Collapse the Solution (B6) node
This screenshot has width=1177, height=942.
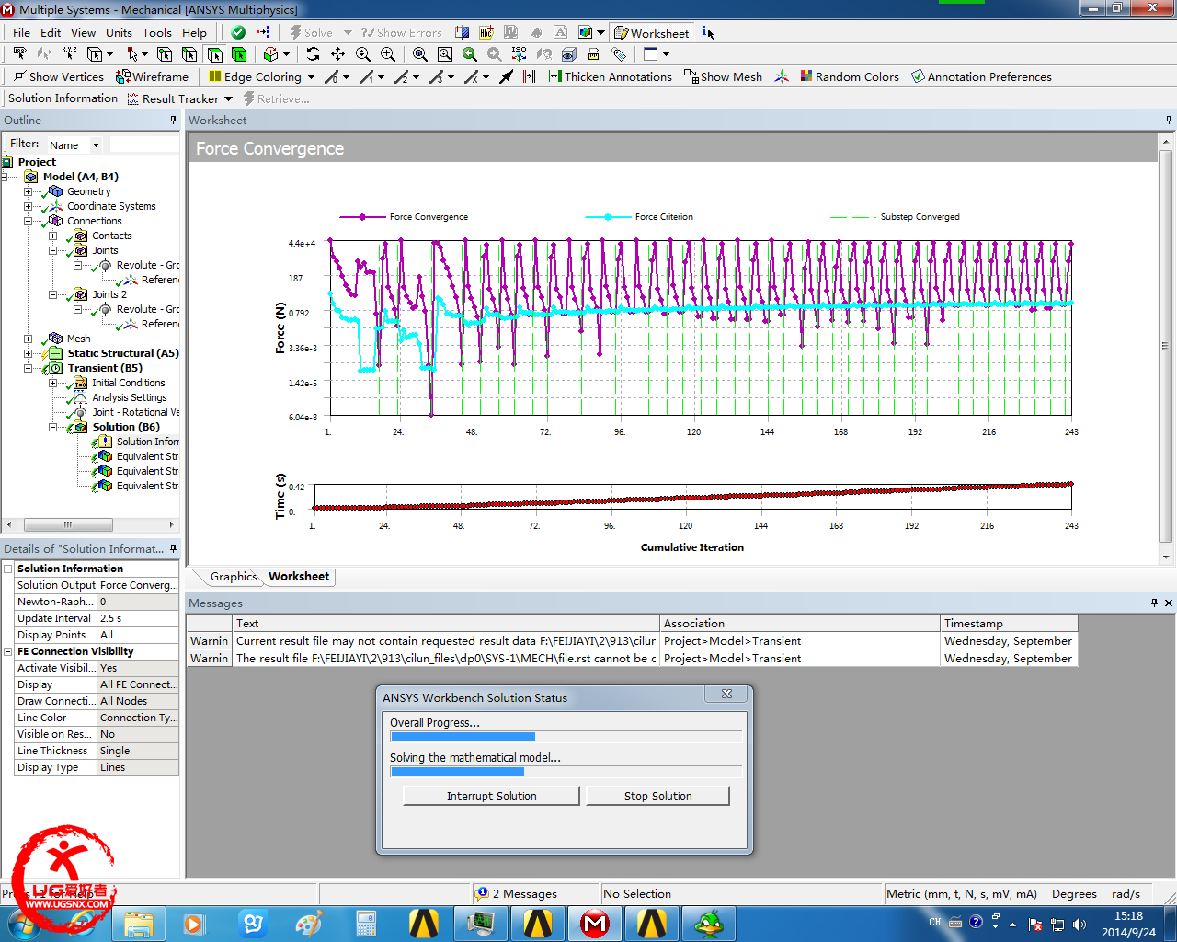click(x=52, y=427)
